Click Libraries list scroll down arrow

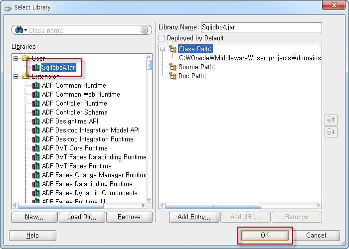(x=149, y=199)
